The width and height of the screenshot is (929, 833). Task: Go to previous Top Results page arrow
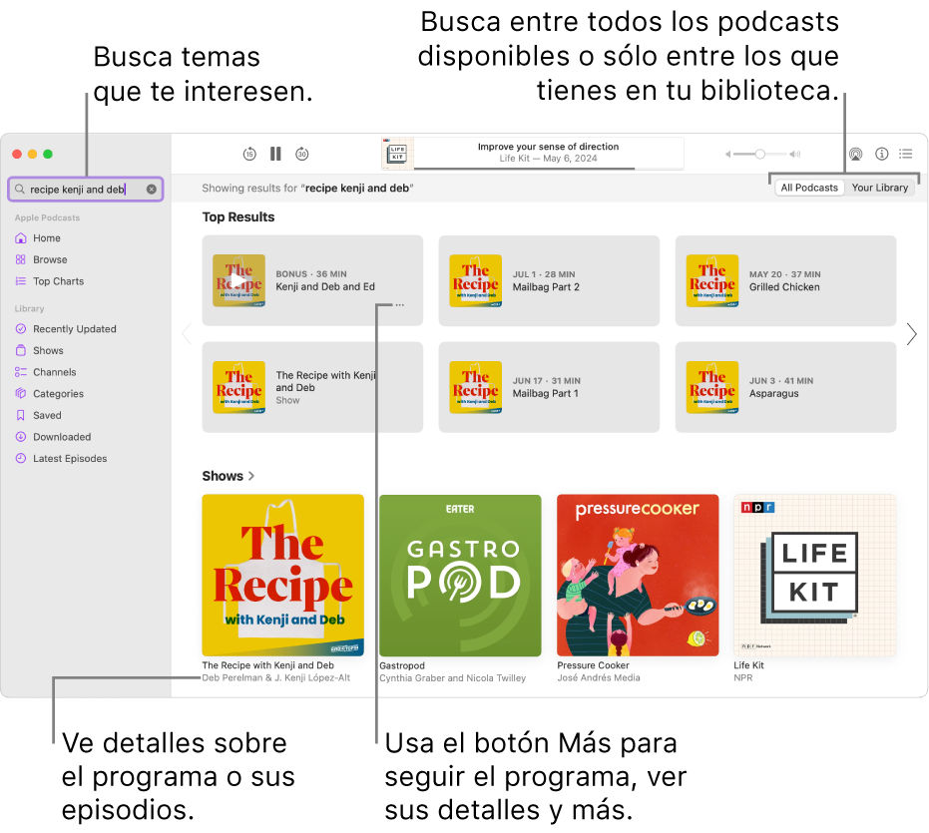187,334
